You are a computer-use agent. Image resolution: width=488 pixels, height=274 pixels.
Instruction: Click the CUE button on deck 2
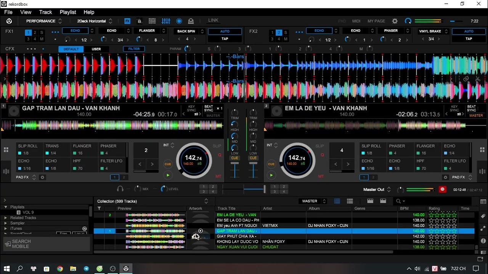(x=271, y=164)
